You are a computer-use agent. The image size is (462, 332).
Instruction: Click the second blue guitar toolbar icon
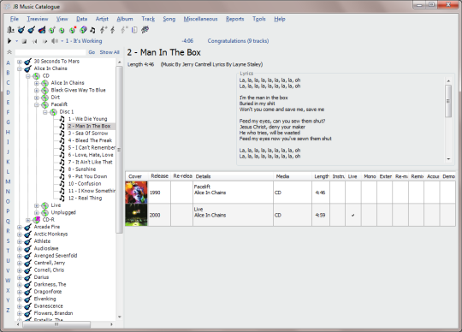click(32, 30)
